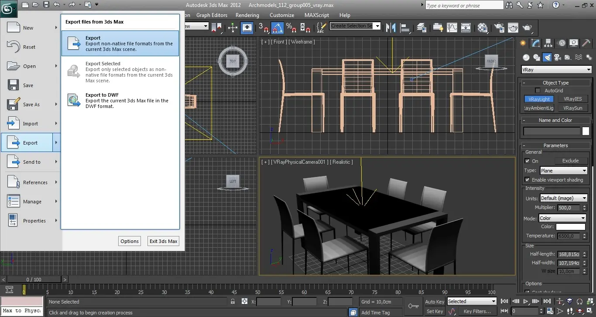Select the Geometry category icon
Image resolution: width=596 pixels, height=317 pixels.
(x=526, y=57)
